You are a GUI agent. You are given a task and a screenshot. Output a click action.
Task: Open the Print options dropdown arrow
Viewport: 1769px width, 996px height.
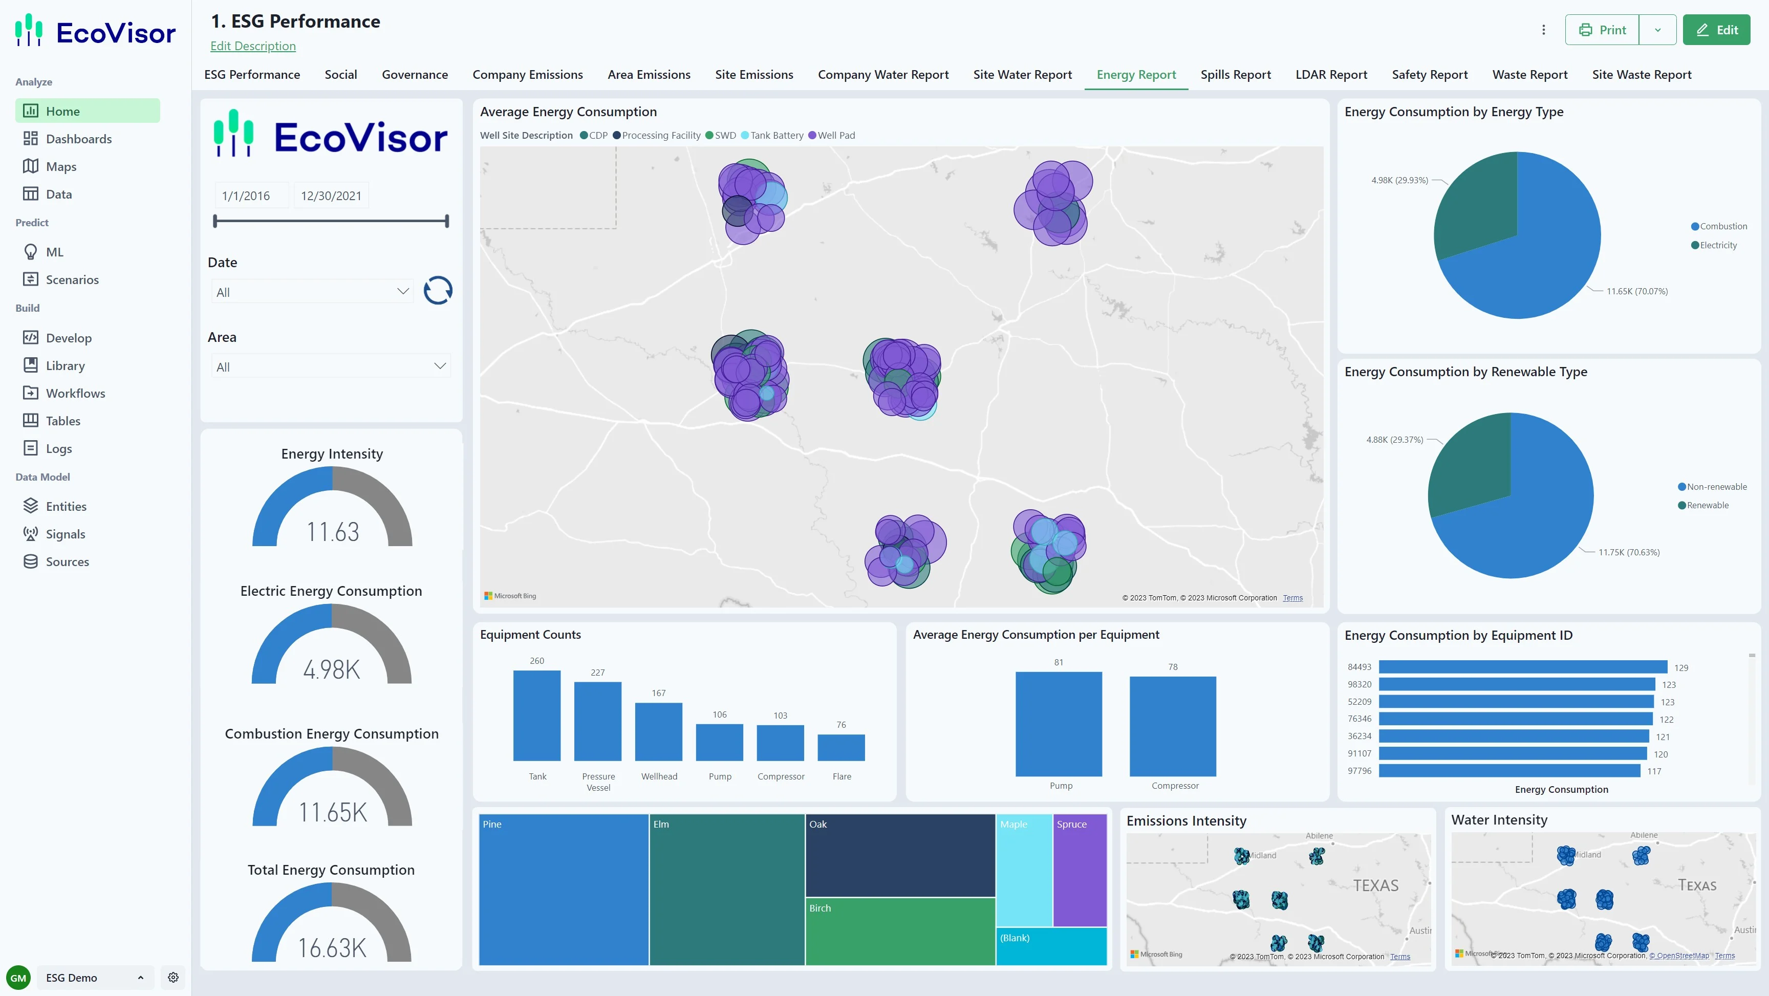pos(1658,30)
